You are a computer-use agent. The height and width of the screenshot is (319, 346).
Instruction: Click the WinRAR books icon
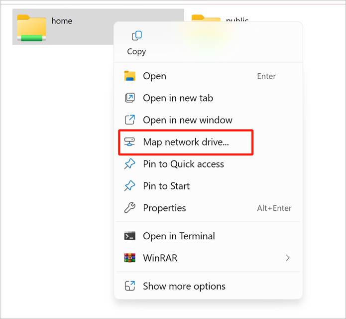[x=129, y=258]
